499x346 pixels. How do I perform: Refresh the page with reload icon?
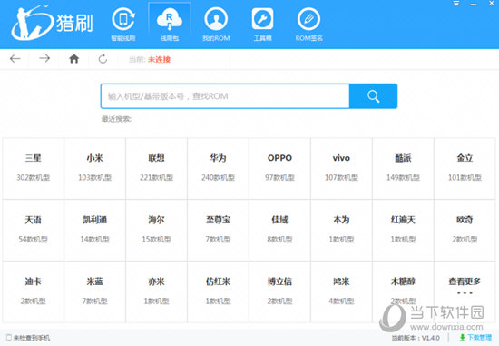click(103, 59)
